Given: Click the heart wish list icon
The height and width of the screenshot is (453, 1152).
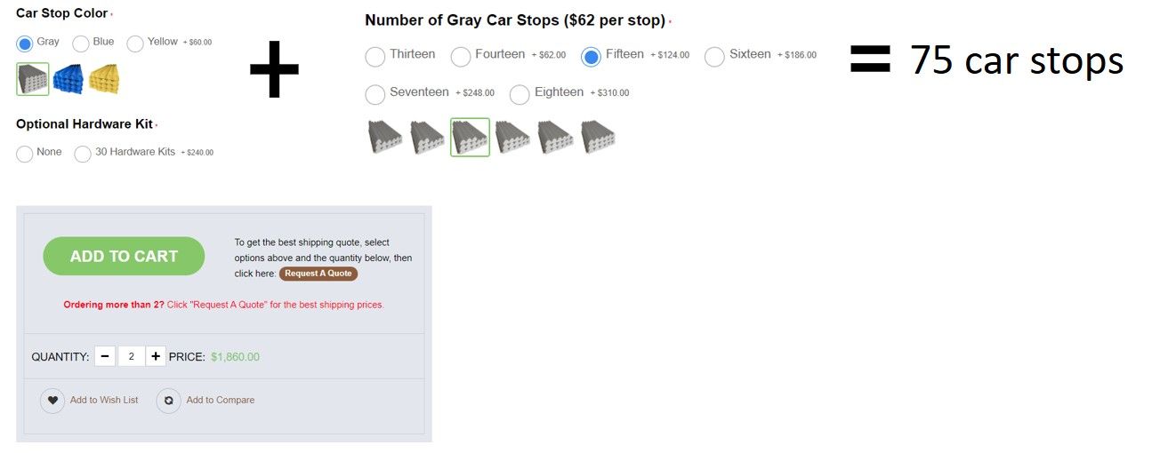Looking at the screenshot, I should point(52,401).
